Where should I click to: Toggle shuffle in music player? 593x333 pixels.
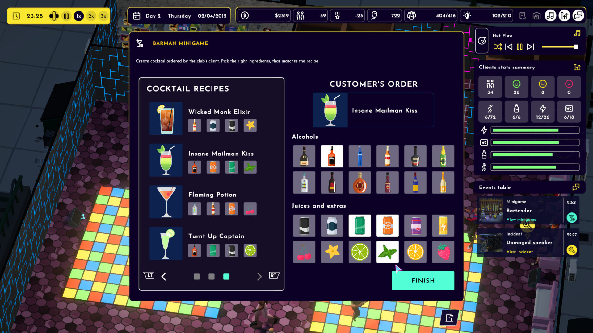(498, 47)
